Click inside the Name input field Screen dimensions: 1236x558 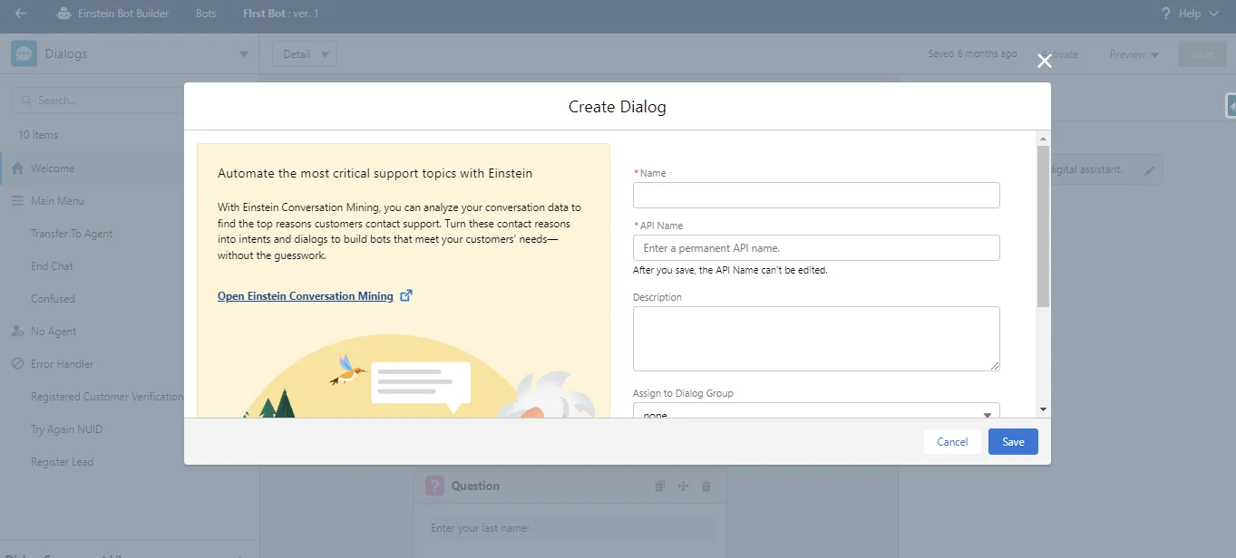[814, 195]
